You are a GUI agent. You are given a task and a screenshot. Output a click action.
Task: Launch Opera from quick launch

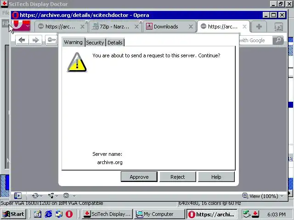click(x=69, y=214)
